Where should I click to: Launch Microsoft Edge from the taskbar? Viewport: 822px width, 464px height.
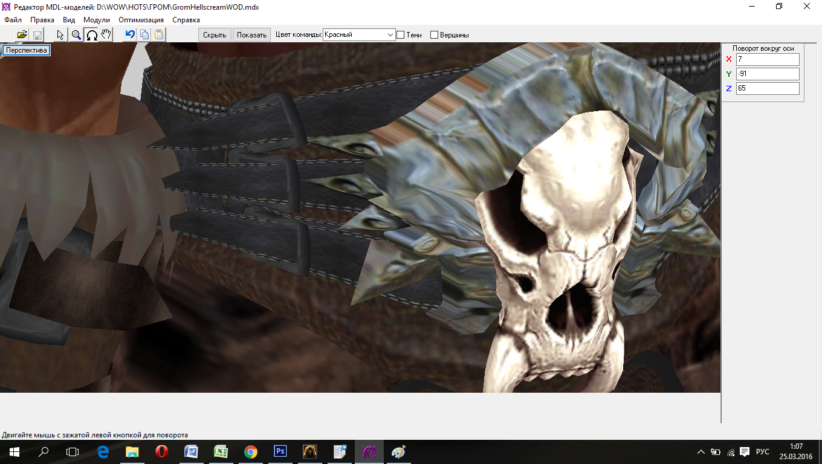pos(103,452)
